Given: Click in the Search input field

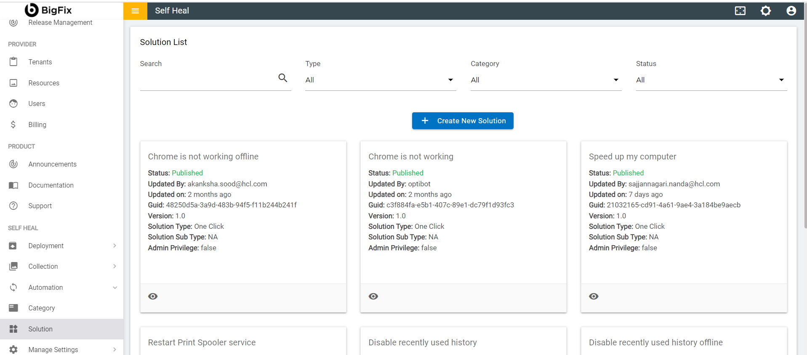Looking at the screenshot, I should [x=207, y=79].
